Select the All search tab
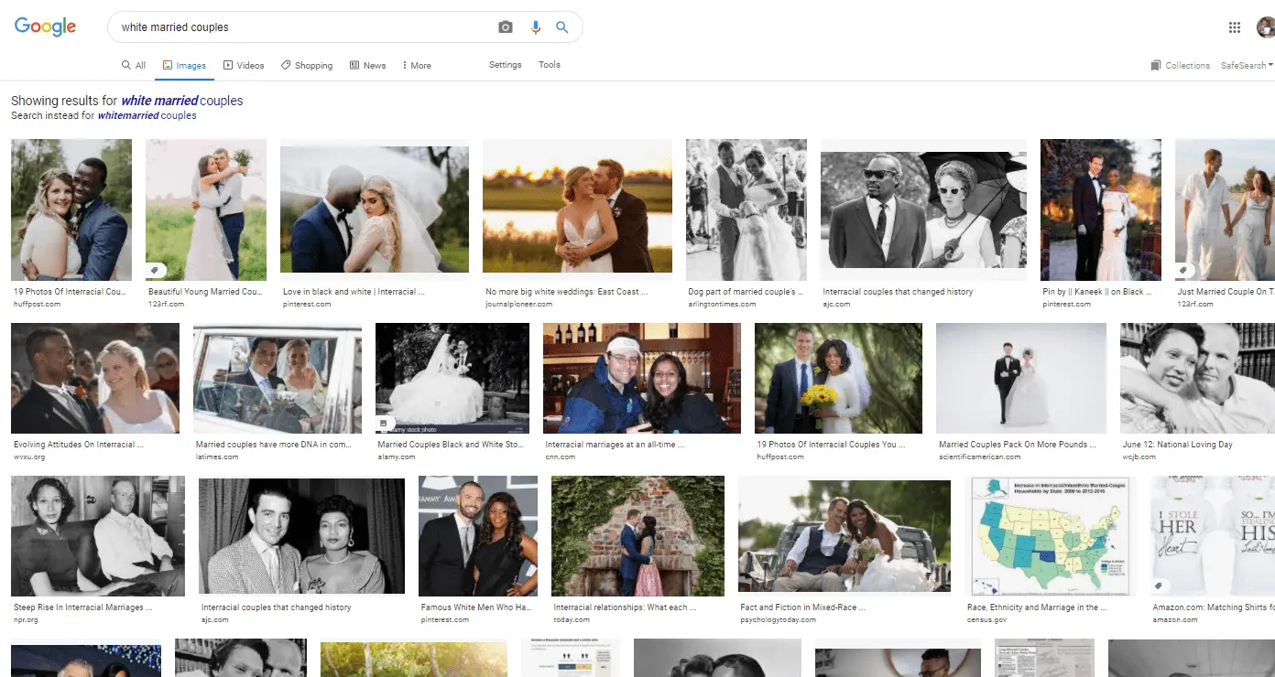 [134, 65]
